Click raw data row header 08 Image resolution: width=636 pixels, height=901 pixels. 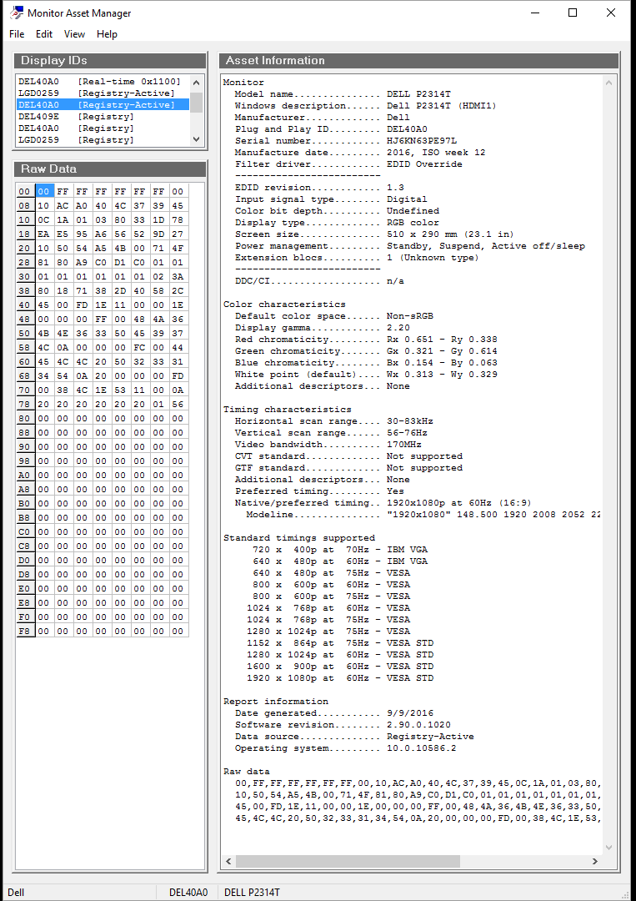point(25,206)
